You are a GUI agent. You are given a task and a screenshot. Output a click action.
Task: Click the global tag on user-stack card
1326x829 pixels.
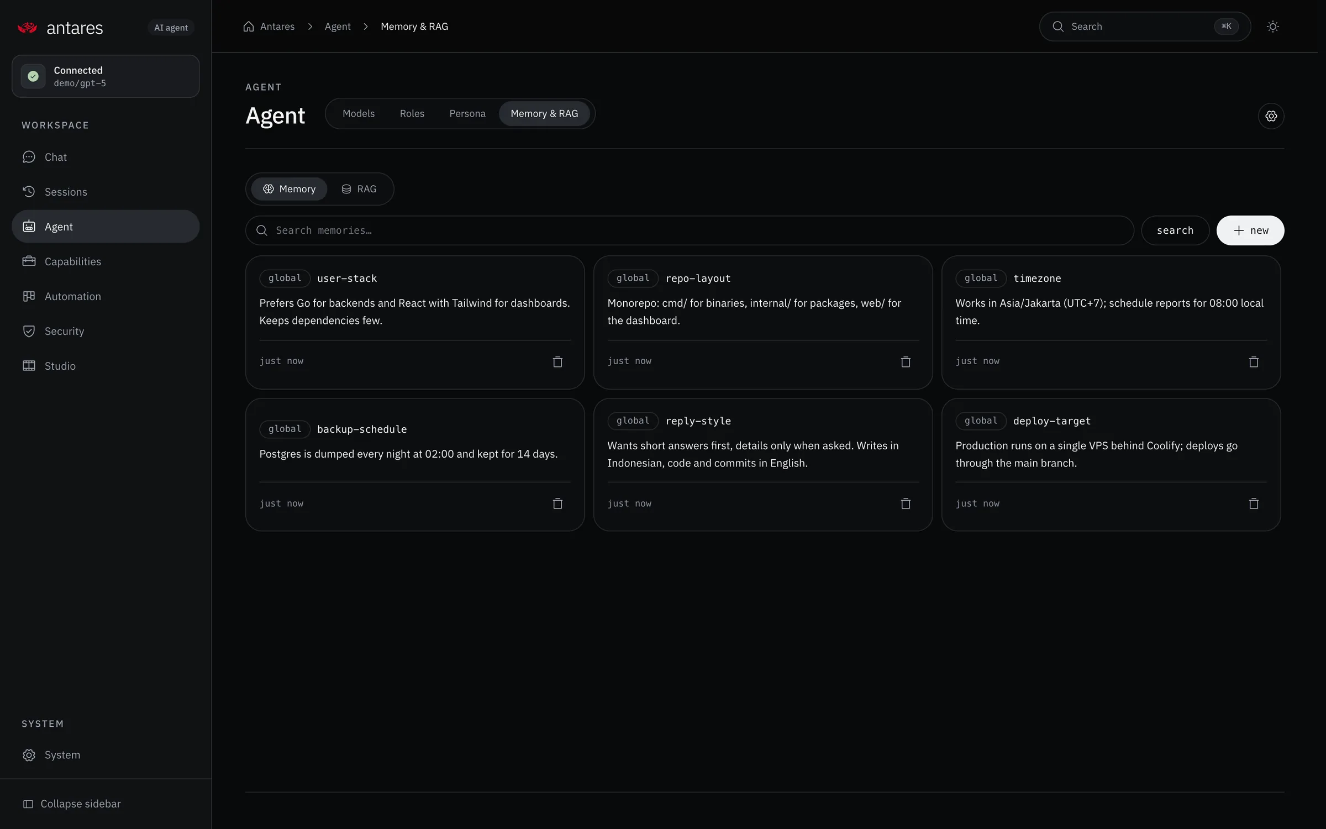(285, 278)
